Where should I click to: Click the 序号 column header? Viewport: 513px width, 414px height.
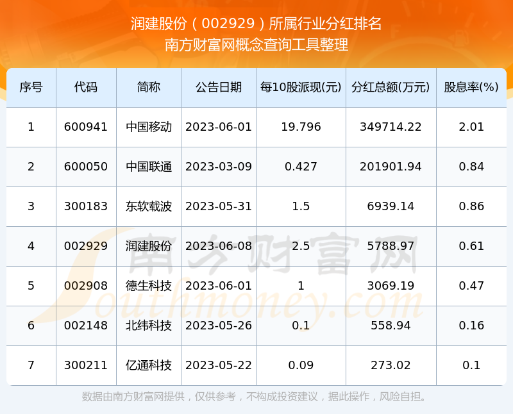click(x=31, y=87)
